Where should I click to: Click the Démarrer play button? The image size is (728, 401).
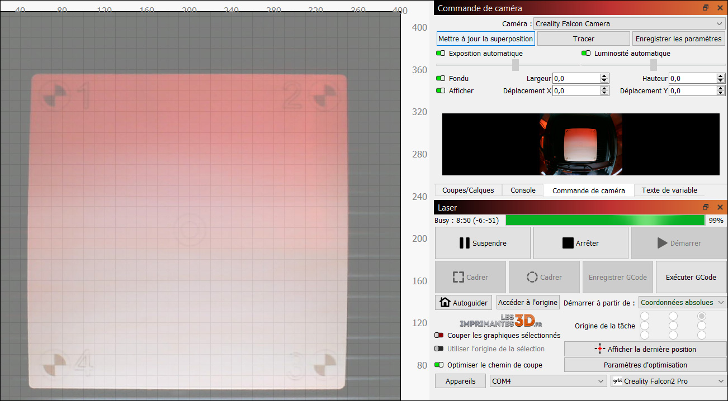tap(678, 243)
